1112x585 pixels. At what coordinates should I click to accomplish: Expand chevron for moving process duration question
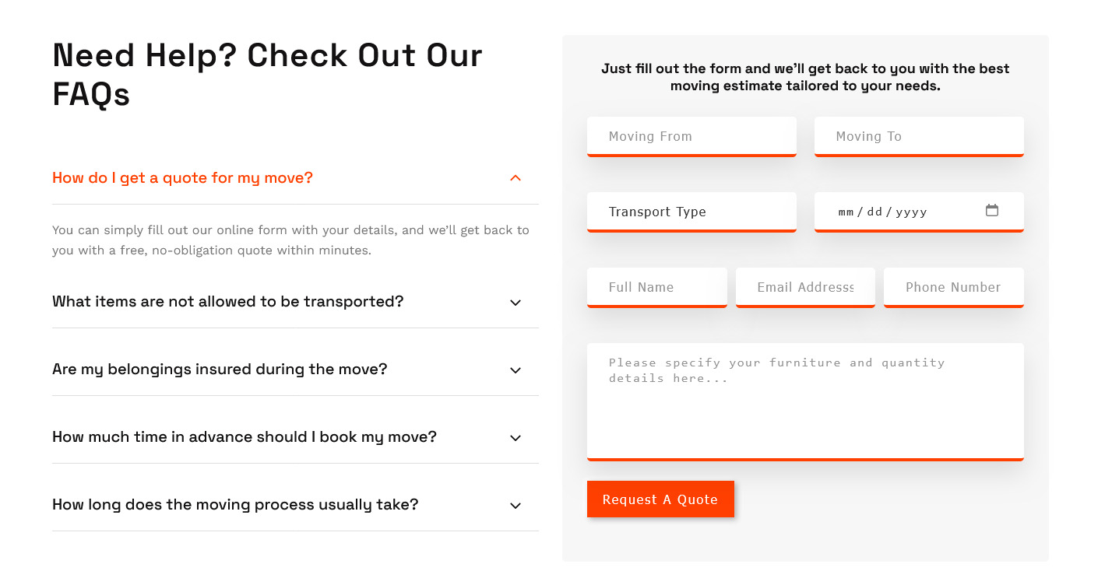point(515,506)
